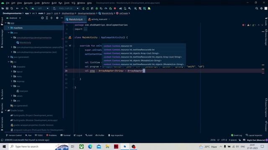Click the Make Project hammer icon
268x150 pixels.
(x=26, y=8)
